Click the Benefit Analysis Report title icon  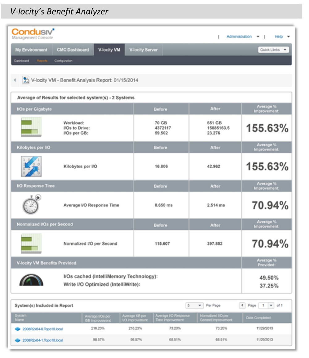pyautogui.click(x=26, y=80)
